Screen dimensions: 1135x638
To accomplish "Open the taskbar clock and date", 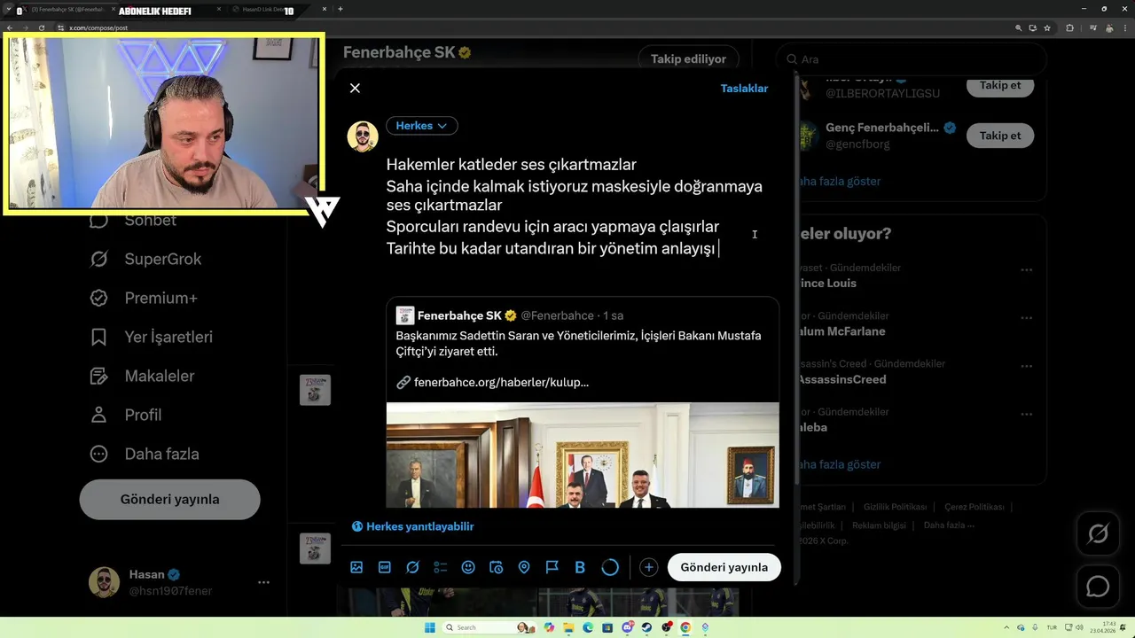I will [x=1104, y=627].
